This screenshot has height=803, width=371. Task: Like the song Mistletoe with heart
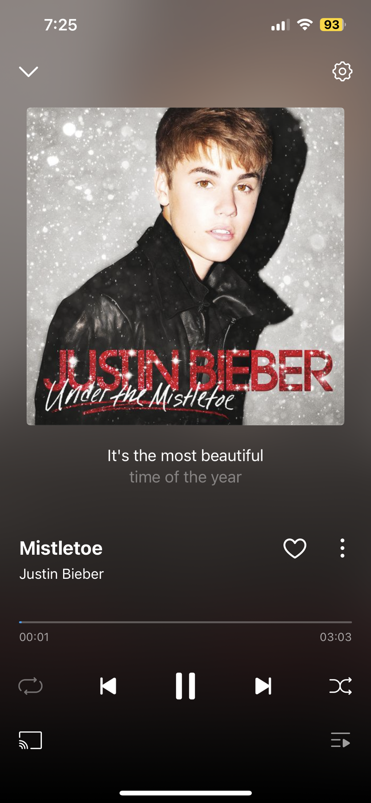[295, 548]
